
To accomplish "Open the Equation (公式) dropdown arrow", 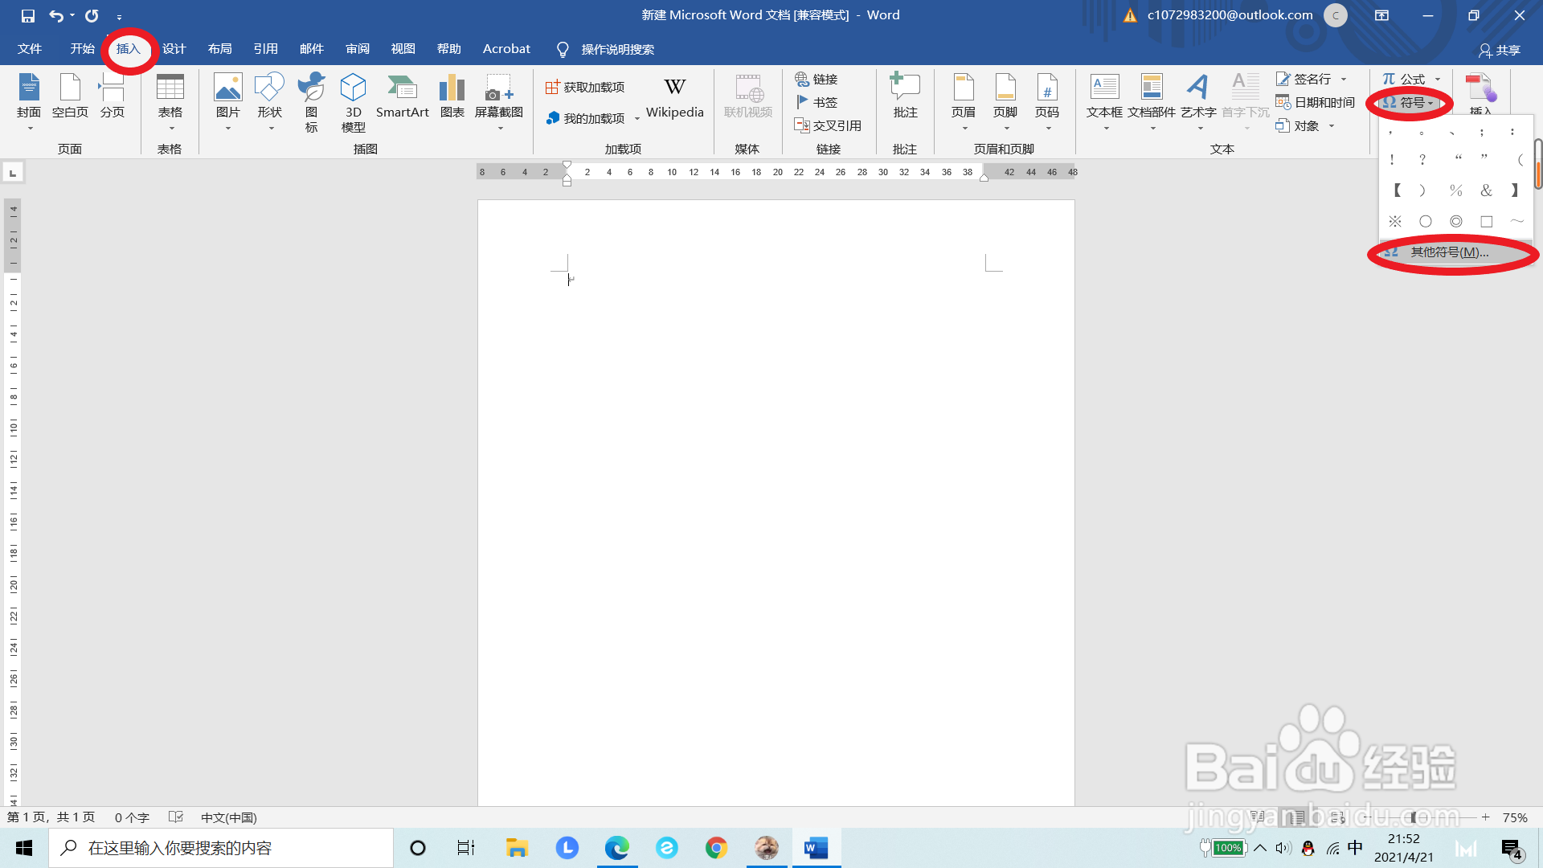I will tap(1438, 79).
